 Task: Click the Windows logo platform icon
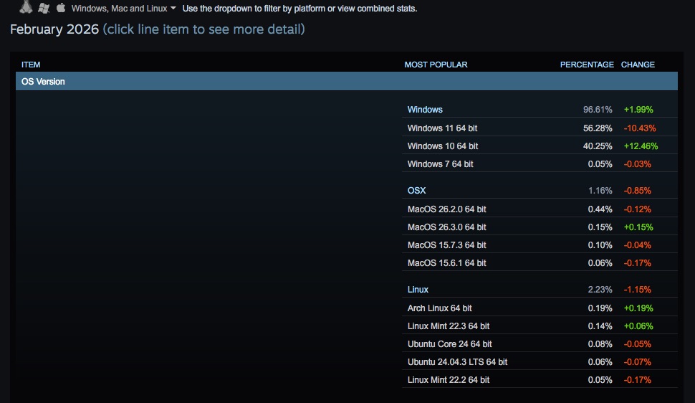click(44, 8)
